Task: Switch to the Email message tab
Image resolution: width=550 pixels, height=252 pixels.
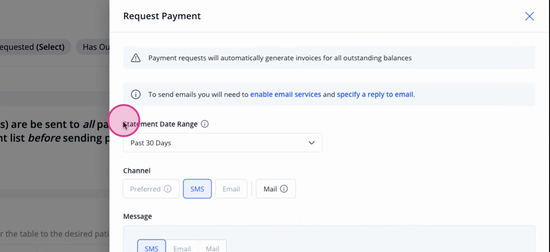Action: [182, 248]
